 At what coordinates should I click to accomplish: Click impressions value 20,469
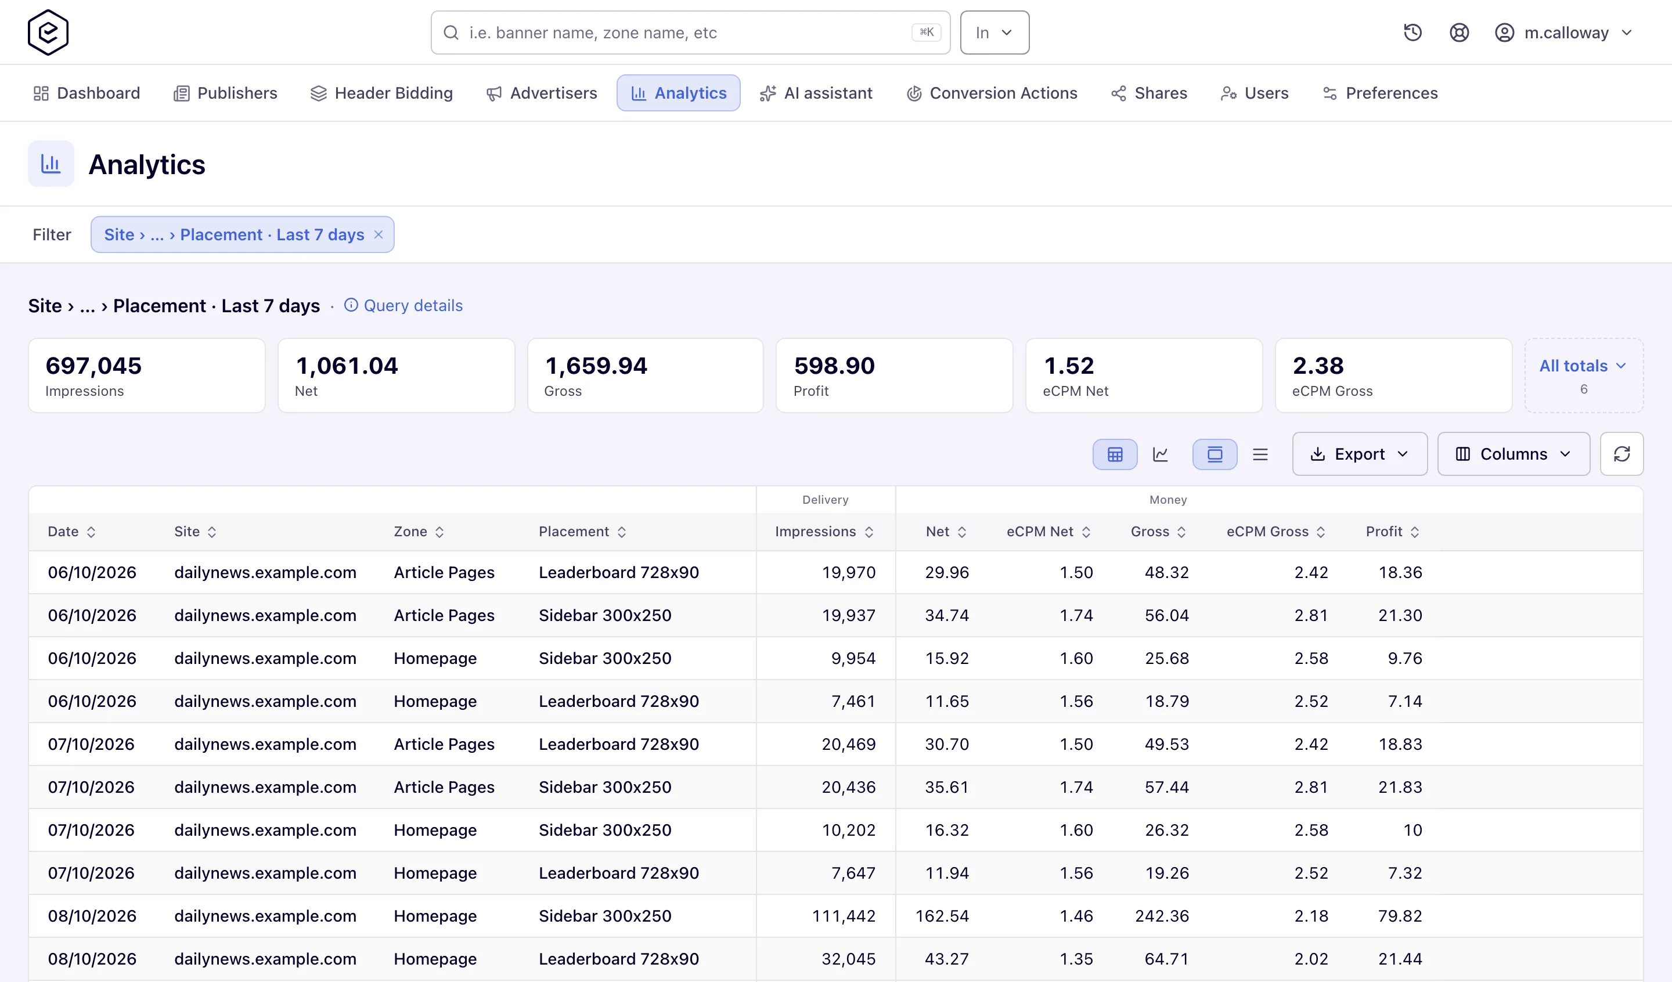[x=849, y=745]
